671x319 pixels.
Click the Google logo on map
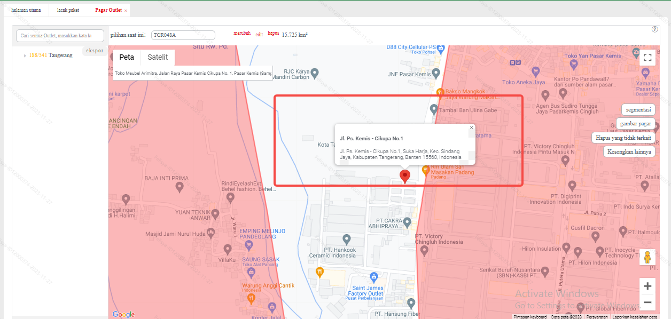tap(123, 314)
